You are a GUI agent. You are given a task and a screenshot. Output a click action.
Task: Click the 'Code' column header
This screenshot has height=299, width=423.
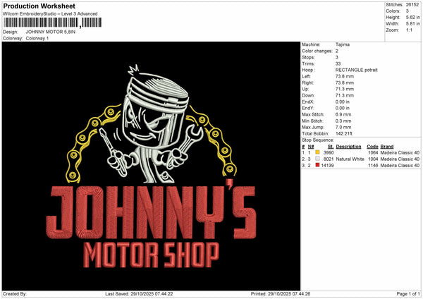[372, 147]
